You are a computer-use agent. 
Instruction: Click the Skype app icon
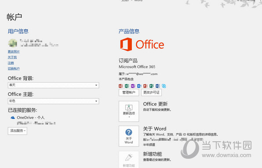click(164, 86)
